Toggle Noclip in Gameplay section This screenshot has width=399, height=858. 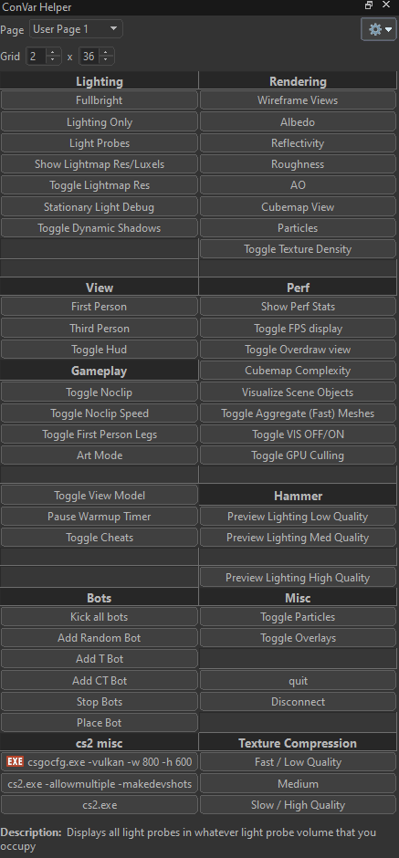(100, 392)
